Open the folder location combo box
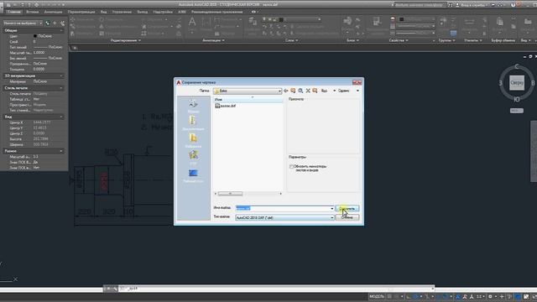Image resolution: width=537 pixels, height=302 pixels. pyautogui.click(x=248, y=91)
